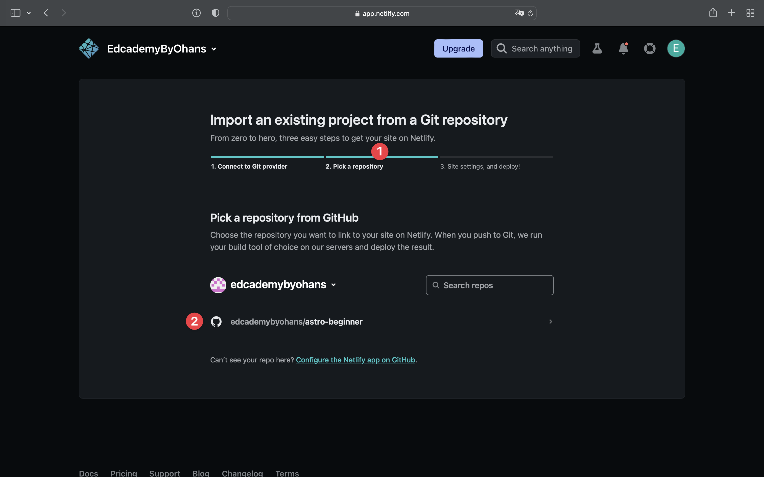Image resolution: width=764 pixels, height=477 pixels.
Task: Click inside the Search repos field
Action: tap(489, 285)
